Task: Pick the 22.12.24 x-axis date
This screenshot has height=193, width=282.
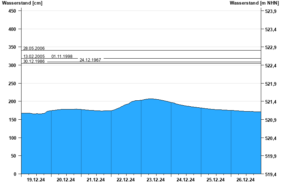Action: point(126,180)
